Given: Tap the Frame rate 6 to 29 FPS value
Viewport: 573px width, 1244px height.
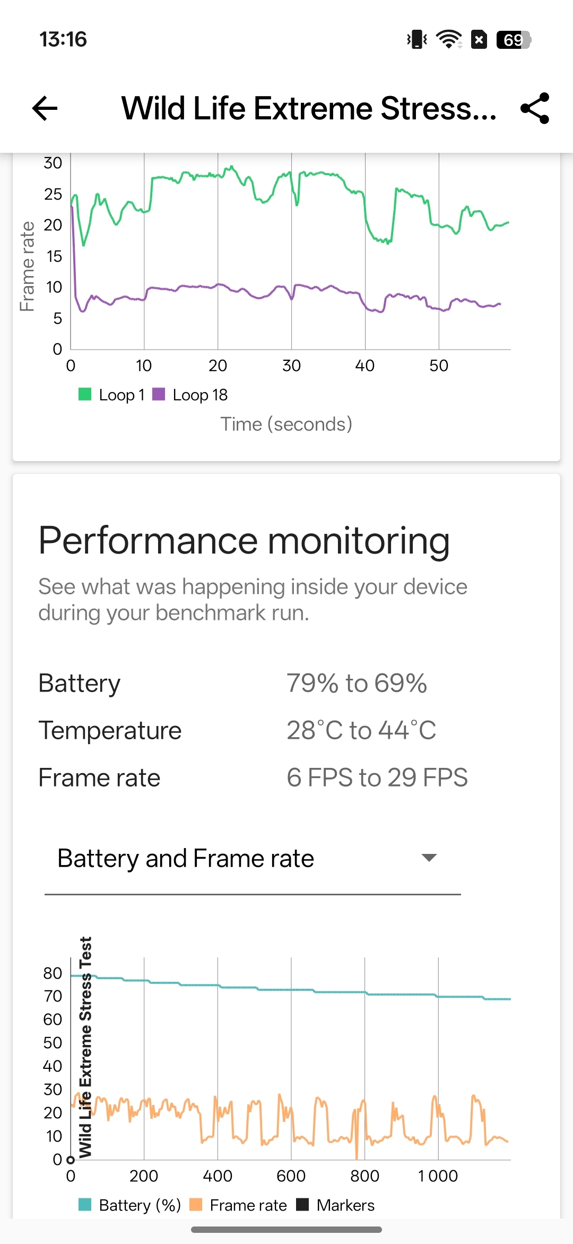Looking at the screenshot, I should tap(377, 777).
